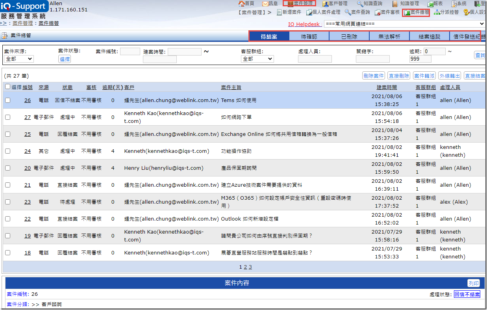
Task: Click the 回信不結案 status link in case details
Action: tap(467, 294)
